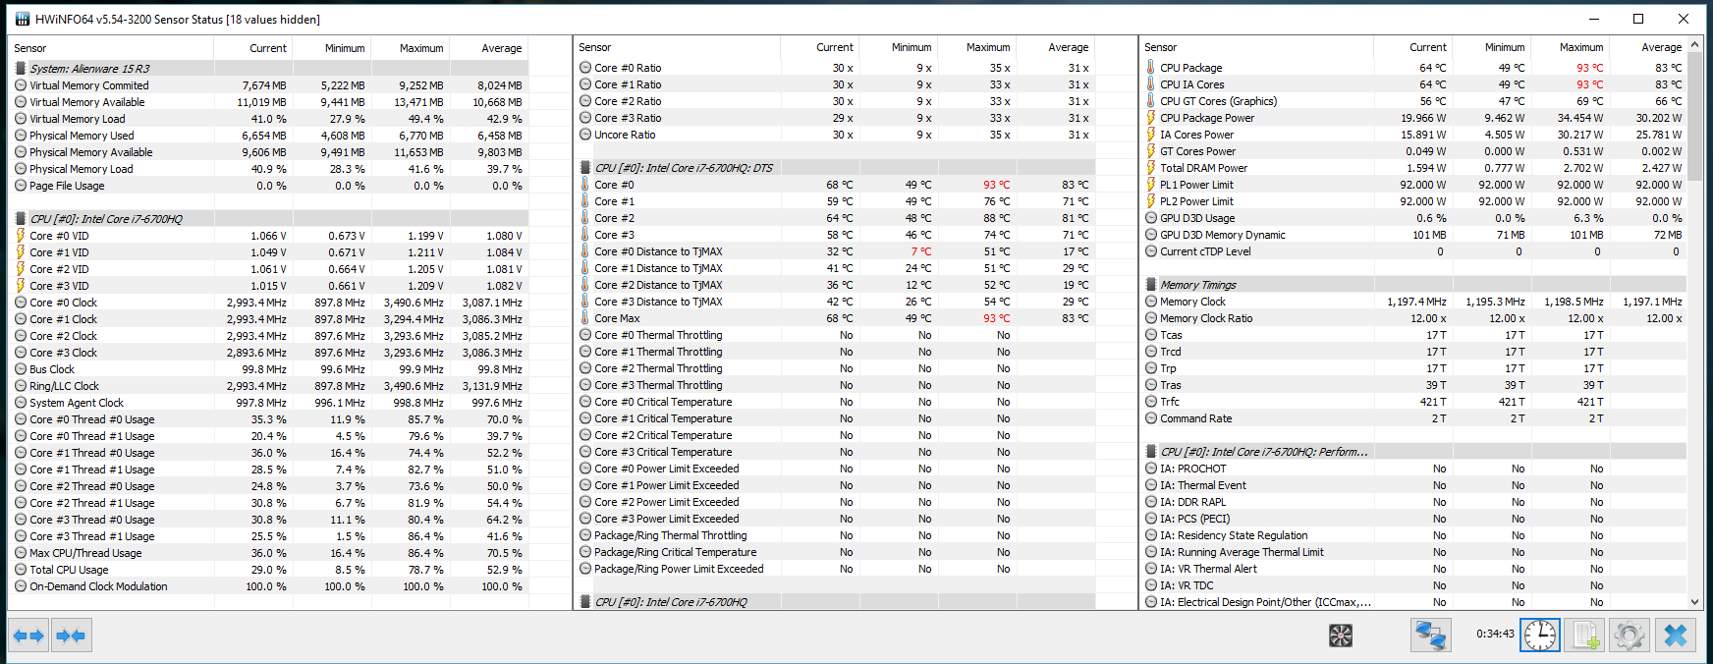This screenshot has width=1713, height=664.
Task: Select the Core #0 Clock row
Action: tap(269, 303)
